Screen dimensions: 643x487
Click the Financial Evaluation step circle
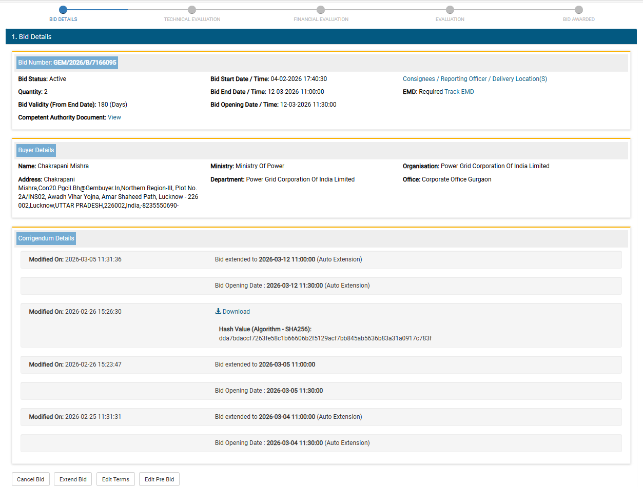321,10
